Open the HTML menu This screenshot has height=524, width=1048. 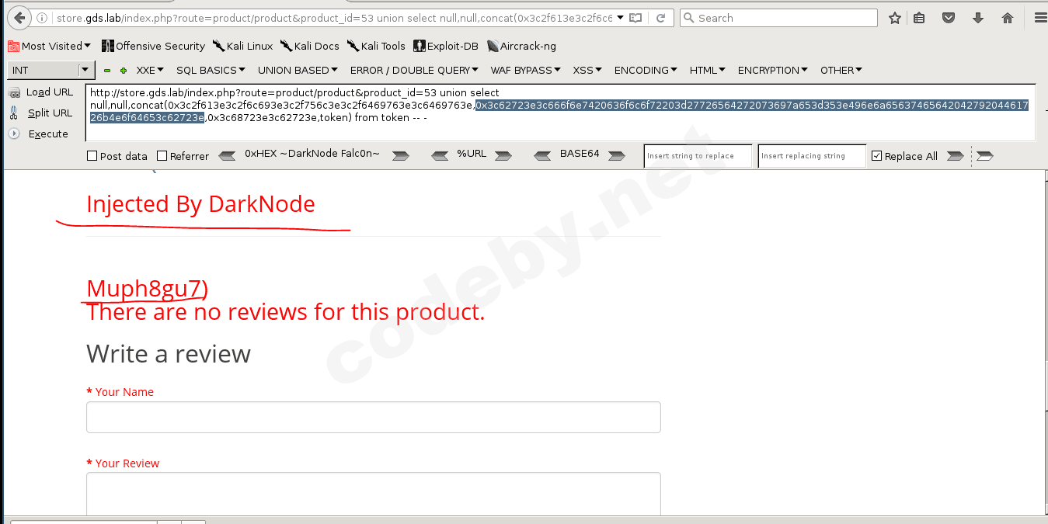pos(708,70)
